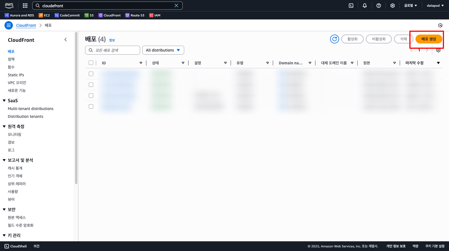449x251 pixels.
Task: Select all distributions header checkbox
Action: point(91,63)
